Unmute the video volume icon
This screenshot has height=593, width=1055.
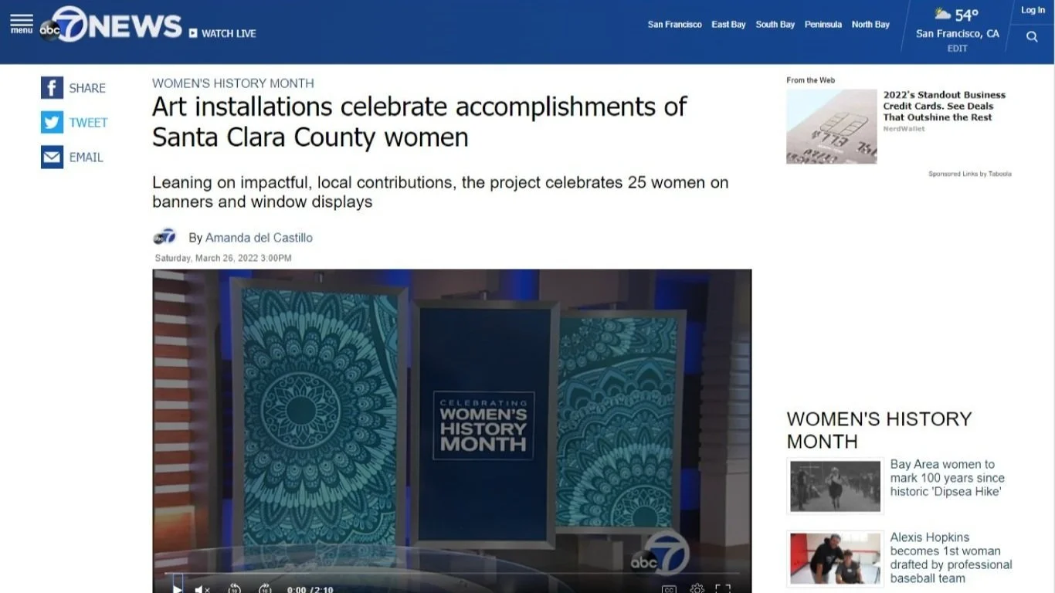pyautogui.click(x=202, y=589)
